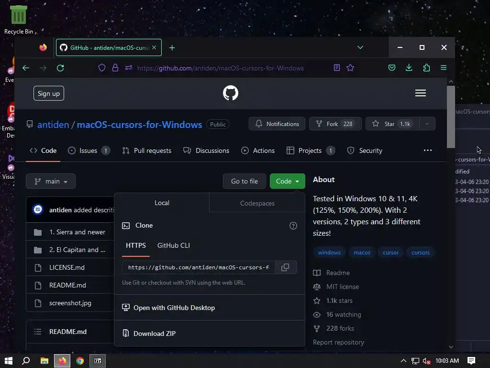Click the 'windows' topic tag
Image resolution: width=490 pixels, height=368 pixels.
point(329,253)
